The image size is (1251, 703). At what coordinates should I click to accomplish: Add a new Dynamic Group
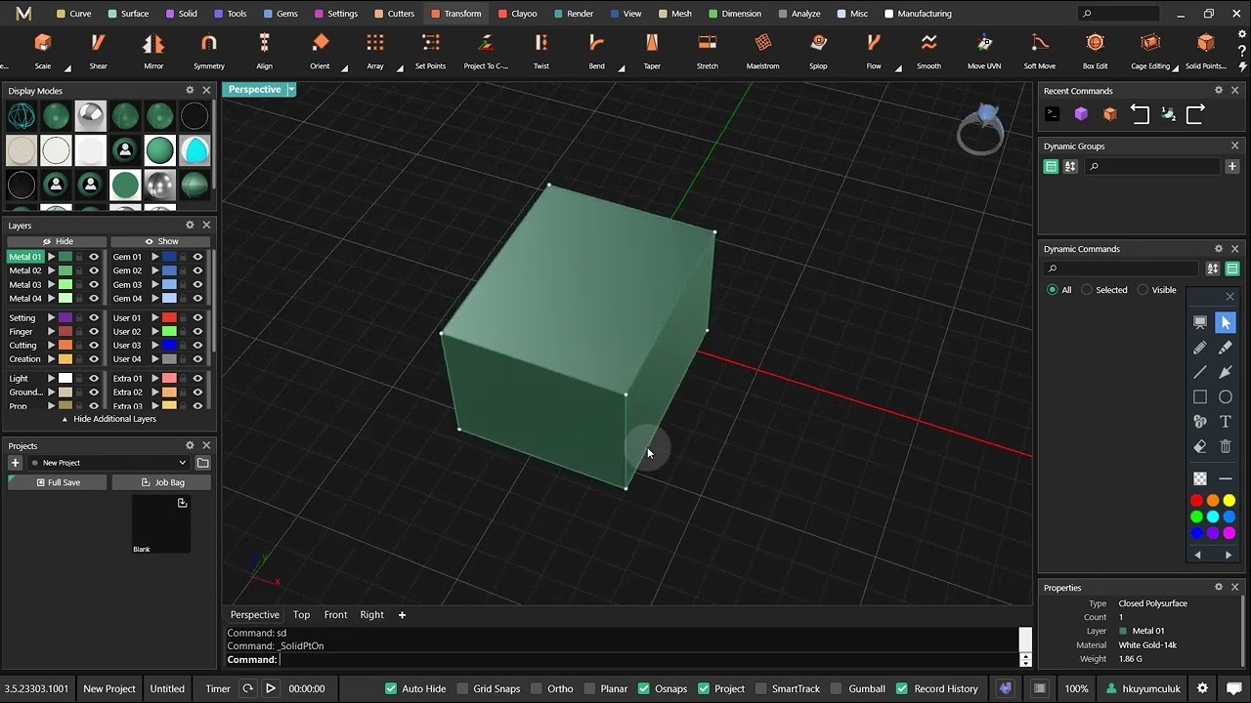point(1232,166)
